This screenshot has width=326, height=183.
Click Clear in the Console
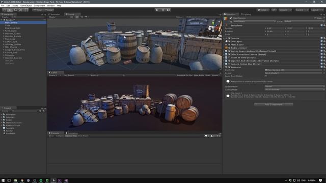(x=51, y=136)
